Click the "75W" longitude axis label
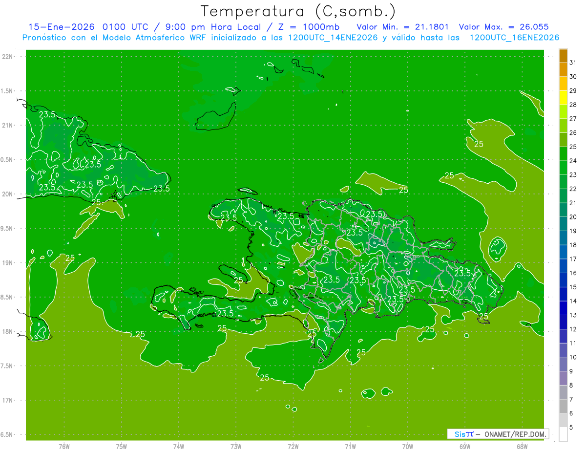Viewport: 586px width, 453px height. [122, 447]
